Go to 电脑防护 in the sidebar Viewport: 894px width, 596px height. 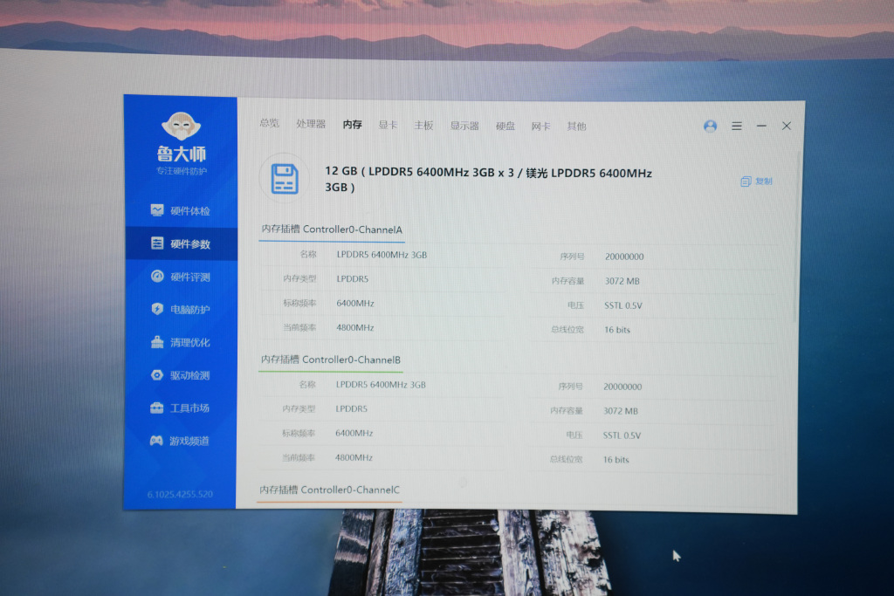coord(181,310)
